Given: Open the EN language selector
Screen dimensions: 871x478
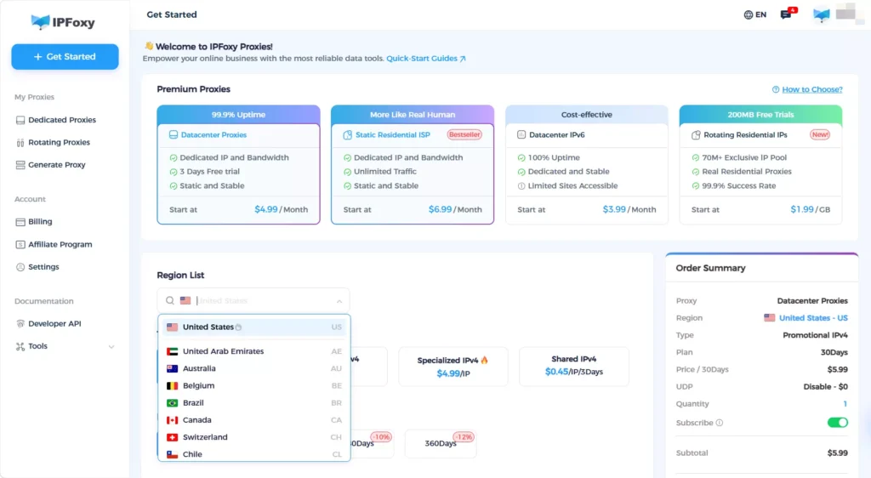Looking at the screenshot, I should 755,15.
